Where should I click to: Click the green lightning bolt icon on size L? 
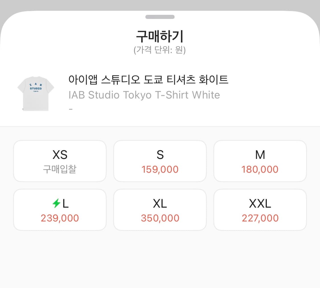pos(56,203)
